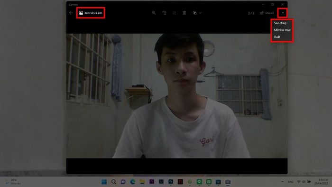Image resolution: width=332 pixels, height=187 pixels.
Task: Launch Microsoft Edge from the taskbar
Action: tap(133, 182)
